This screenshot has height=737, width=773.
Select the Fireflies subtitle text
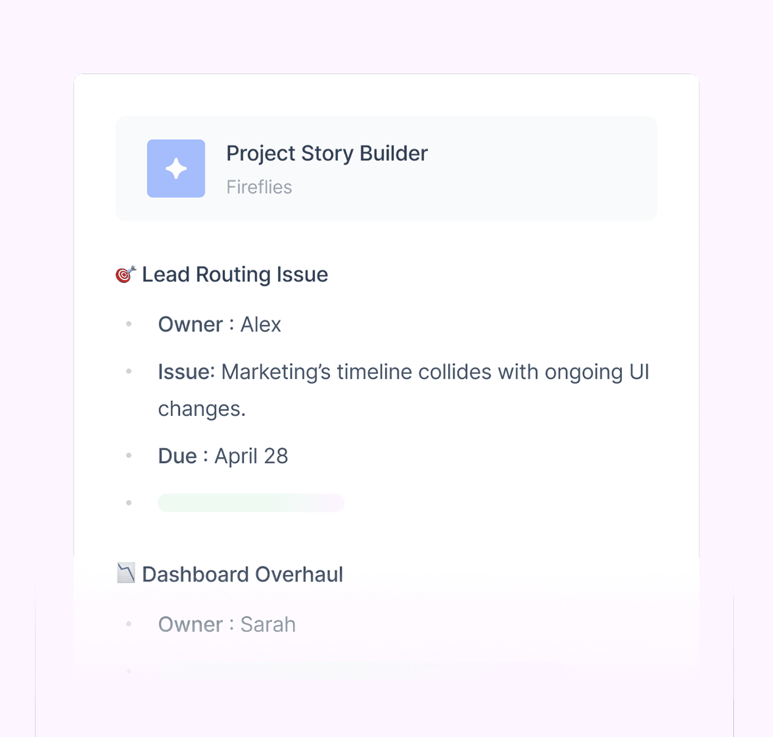(x=259, y=188)
